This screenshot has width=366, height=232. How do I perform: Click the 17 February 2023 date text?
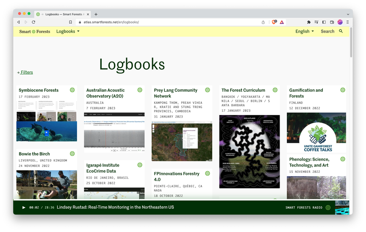coord(34,97)
